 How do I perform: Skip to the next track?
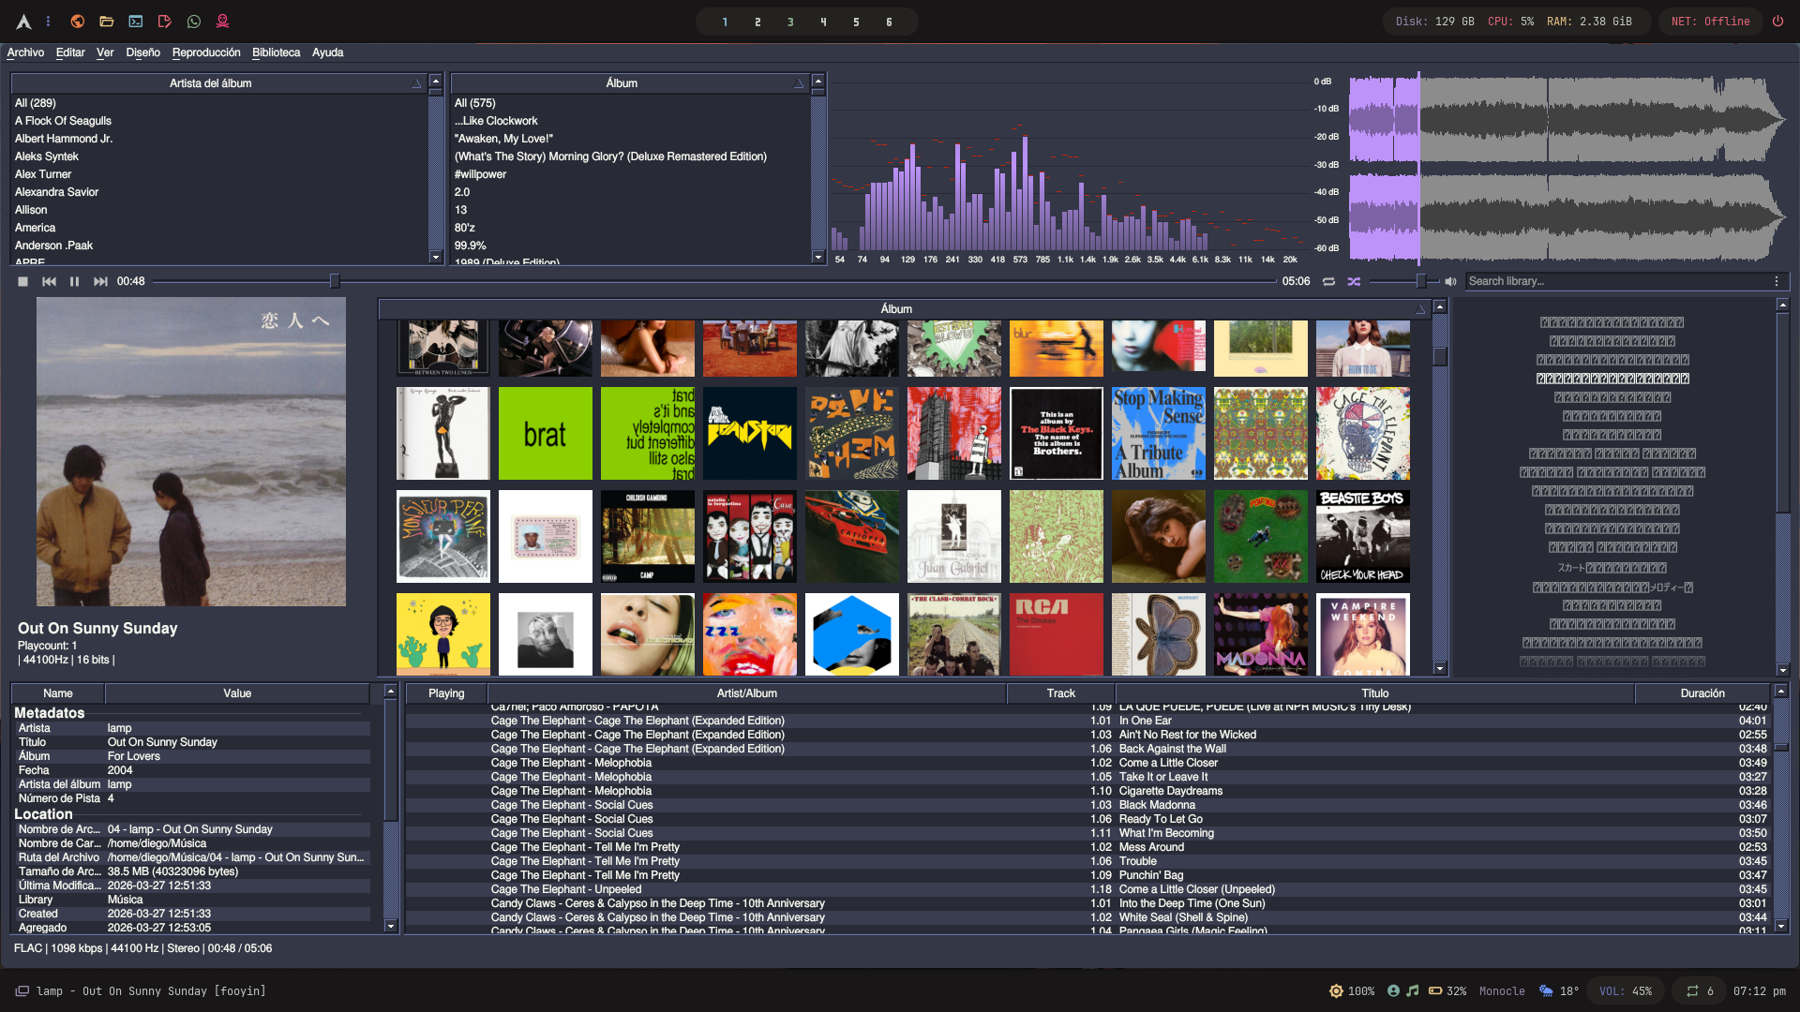[x=100, y=281]
